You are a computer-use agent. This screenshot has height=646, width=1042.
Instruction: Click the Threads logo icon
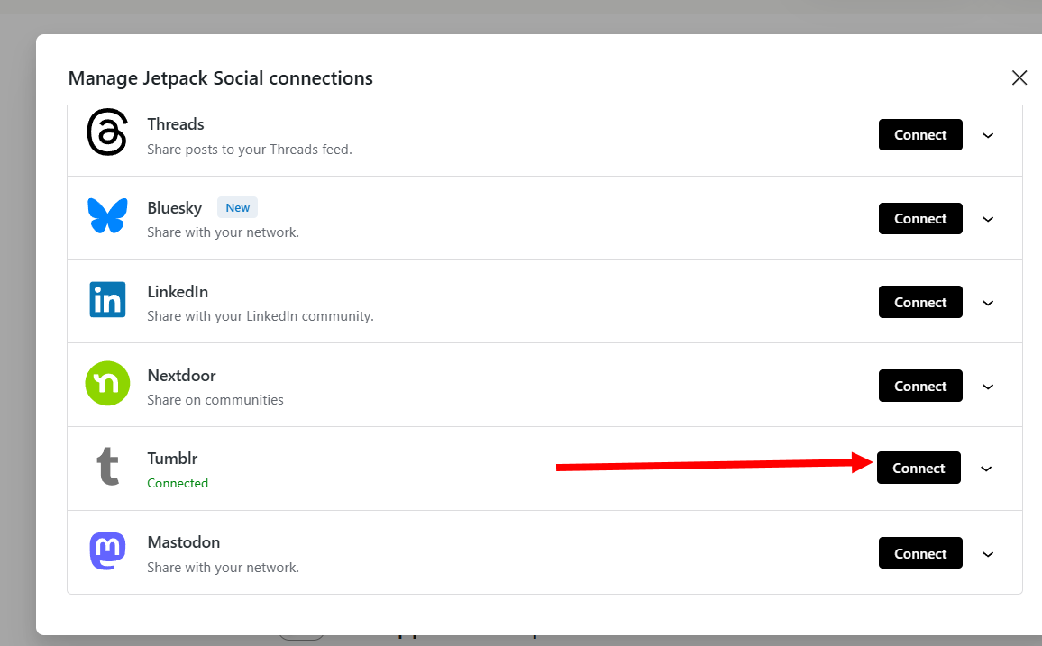(x=107, y=132)
